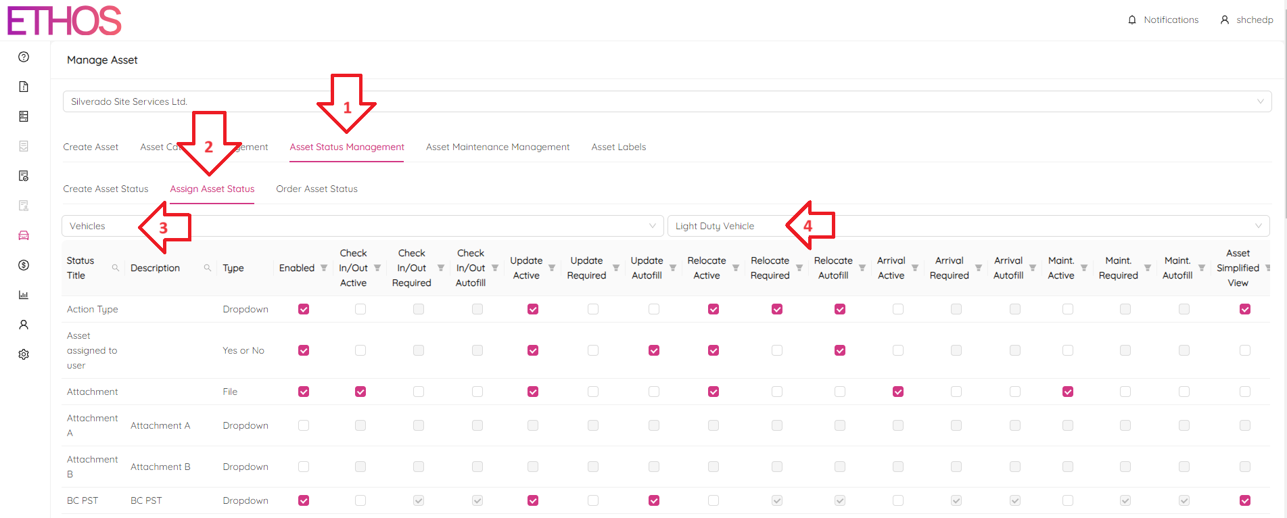Toggle Relocate Active for Asset assigned to user
1287x518 pixels.
tap(713, 350)
